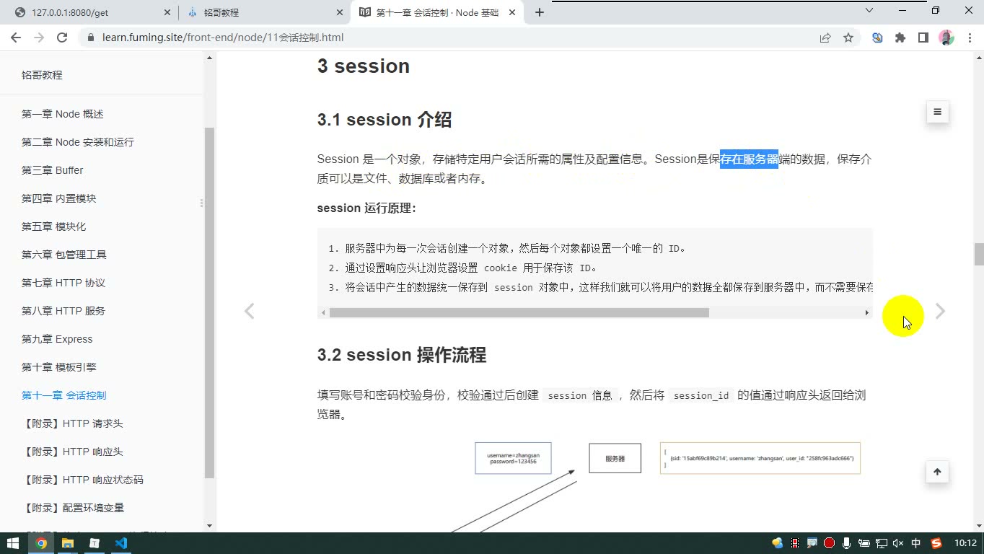This screenshot has height=554, width=984.
Task: Bookmark this page with the star icon
Action: click(x=848, y=38)
